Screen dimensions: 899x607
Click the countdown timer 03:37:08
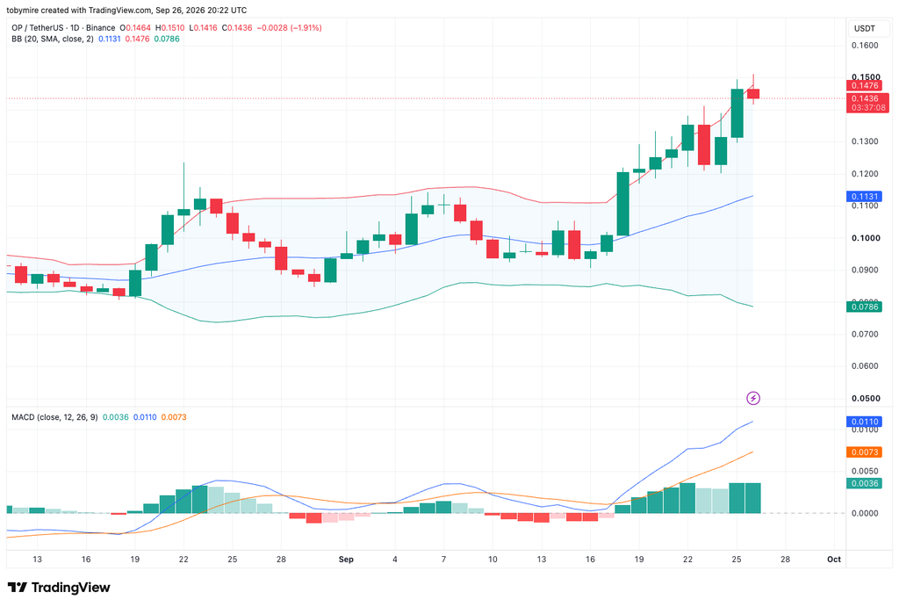(x=868, y=108)
